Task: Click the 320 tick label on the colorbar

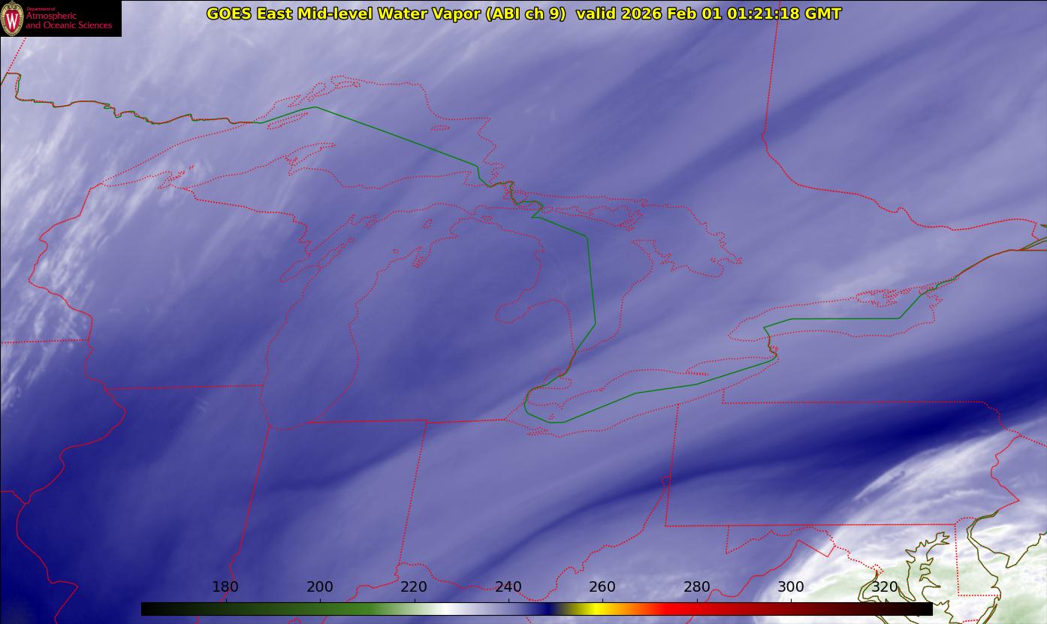Action: click(885, 587)
